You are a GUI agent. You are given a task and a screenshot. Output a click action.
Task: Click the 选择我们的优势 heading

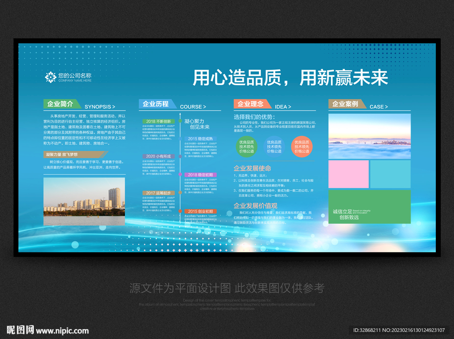(254, 117)
